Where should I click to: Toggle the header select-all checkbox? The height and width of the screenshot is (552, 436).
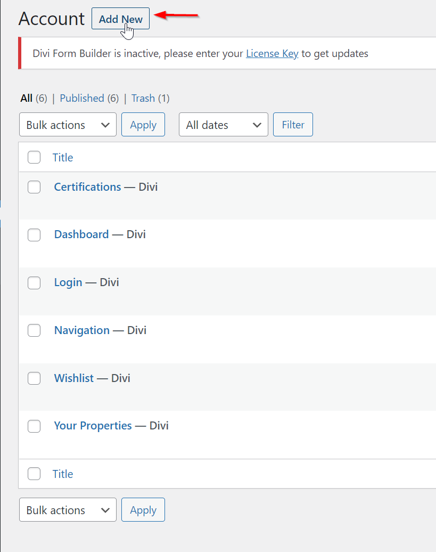pos(34,157)
